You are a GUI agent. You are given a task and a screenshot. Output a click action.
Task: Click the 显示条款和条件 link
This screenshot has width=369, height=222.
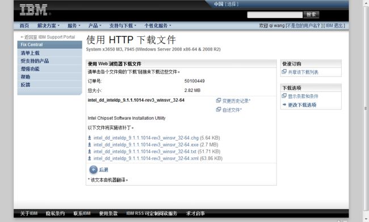point(303,97)
